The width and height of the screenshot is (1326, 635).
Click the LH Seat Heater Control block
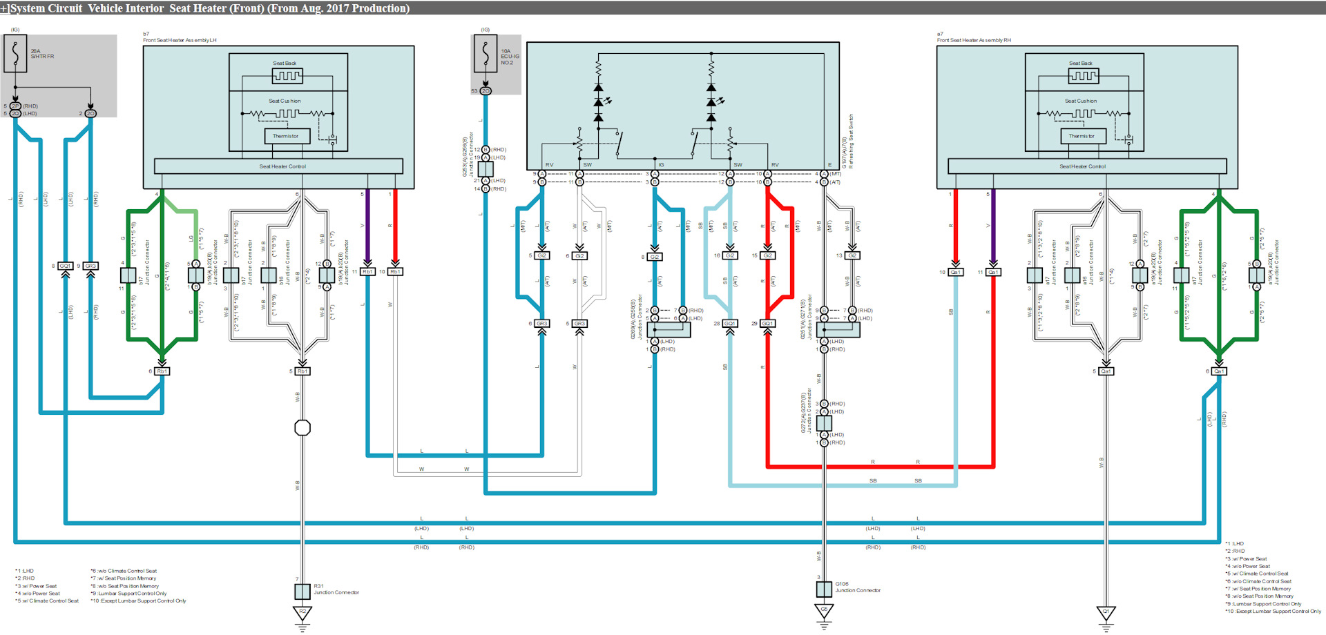tap(278, 166)
